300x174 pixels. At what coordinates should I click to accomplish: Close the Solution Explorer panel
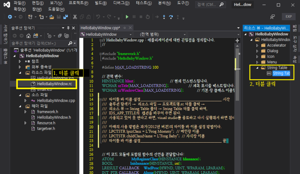pyautogui.click(x=73, y=28)
